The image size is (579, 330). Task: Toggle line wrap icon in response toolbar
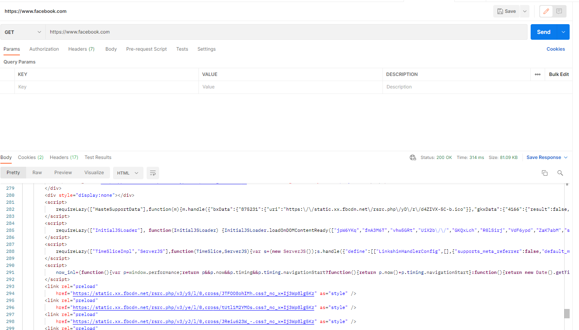153,173
